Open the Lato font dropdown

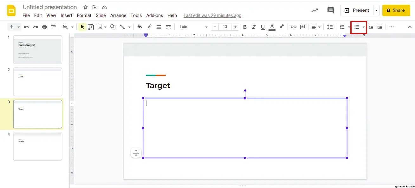(193, 27)
